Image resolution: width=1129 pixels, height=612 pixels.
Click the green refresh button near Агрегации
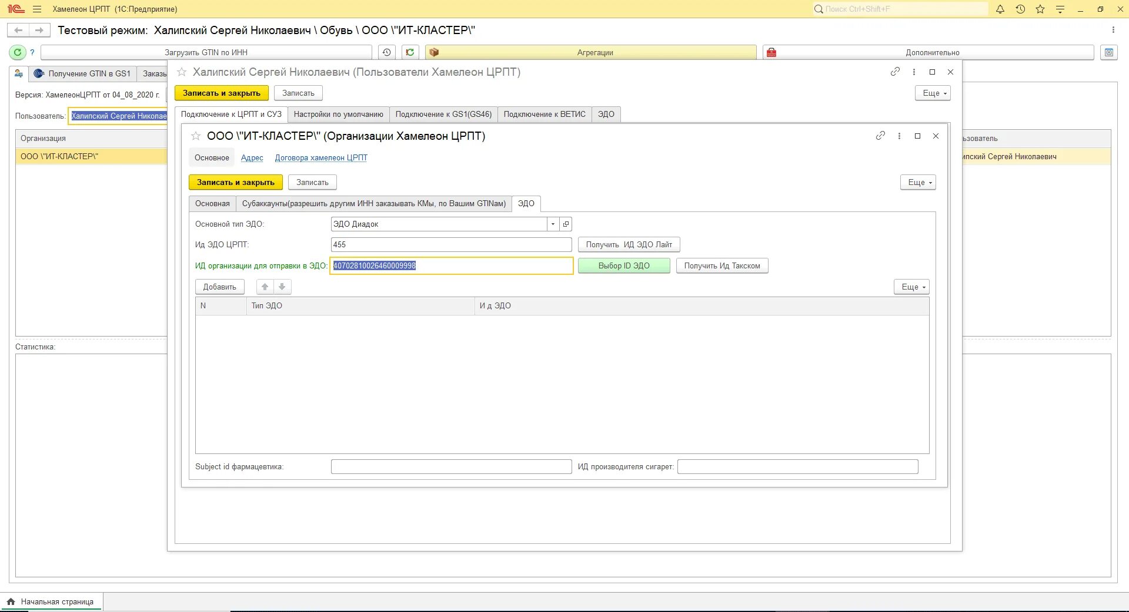(x=410, y=52)
